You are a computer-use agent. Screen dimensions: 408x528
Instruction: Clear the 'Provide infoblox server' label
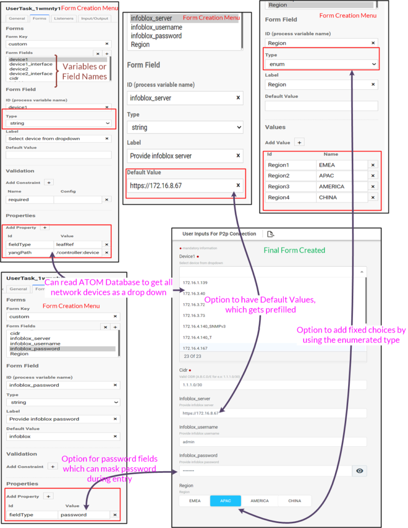click(238, 156)
